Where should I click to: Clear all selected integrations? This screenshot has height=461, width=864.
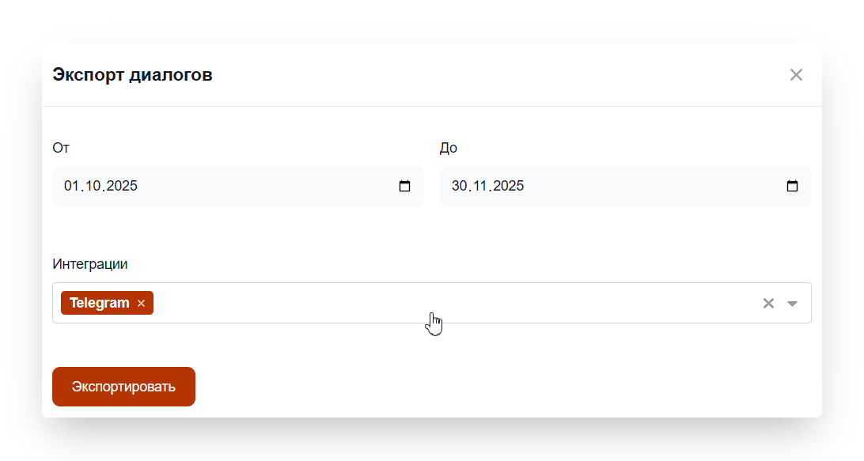[x=767, y=304]
